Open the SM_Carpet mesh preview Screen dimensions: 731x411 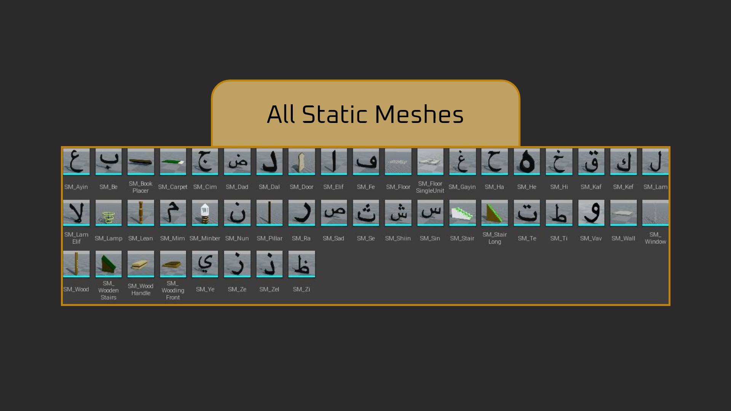(172, 162)
